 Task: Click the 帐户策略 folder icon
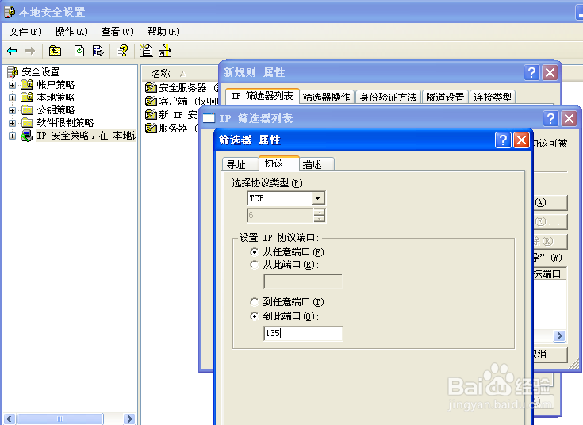tap(27, 85)
